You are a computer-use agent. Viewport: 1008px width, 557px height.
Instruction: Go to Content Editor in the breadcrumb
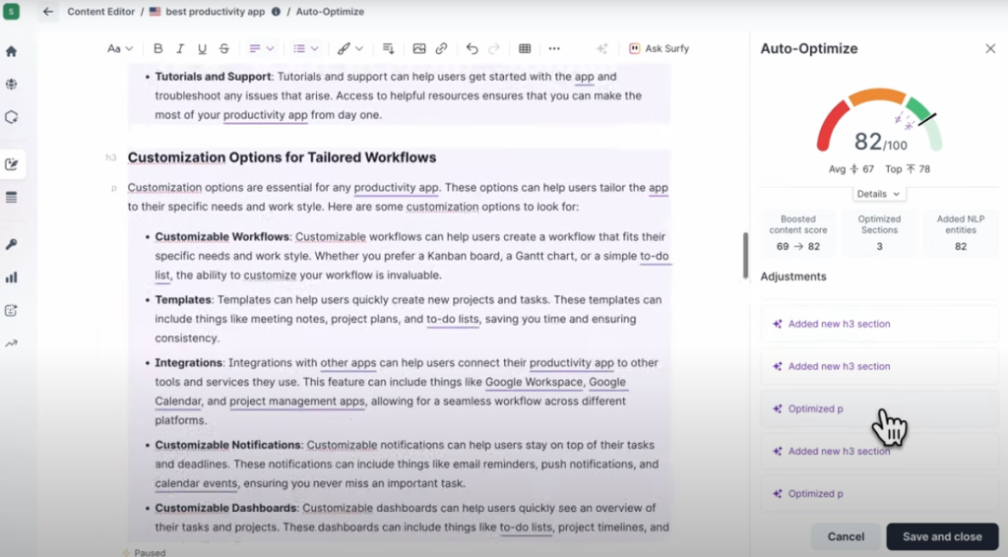pos(101,12)
